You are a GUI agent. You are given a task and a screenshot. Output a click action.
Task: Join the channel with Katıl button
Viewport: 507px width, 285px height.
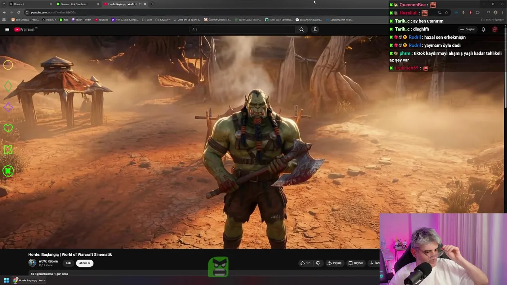coord(69,263)
